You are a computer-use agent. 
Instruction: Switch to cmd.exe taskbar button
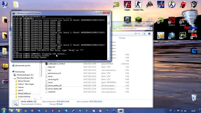coord(121,111)
